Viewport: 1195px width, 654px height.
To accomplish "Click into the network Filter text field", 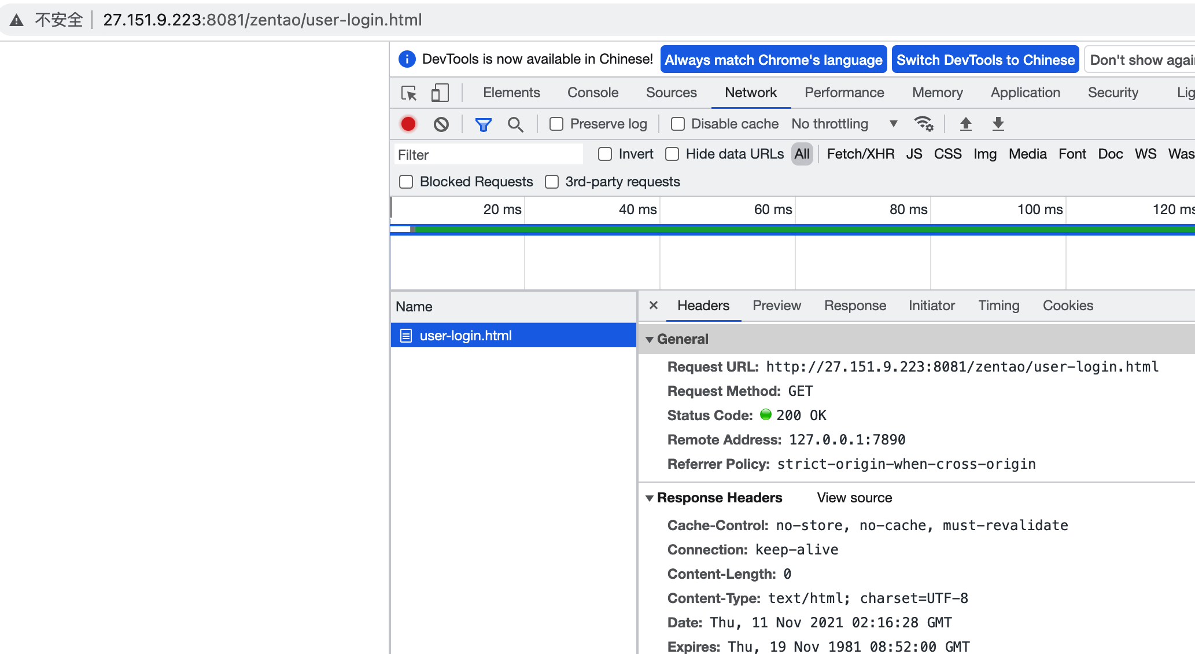I will coord(489,155).
